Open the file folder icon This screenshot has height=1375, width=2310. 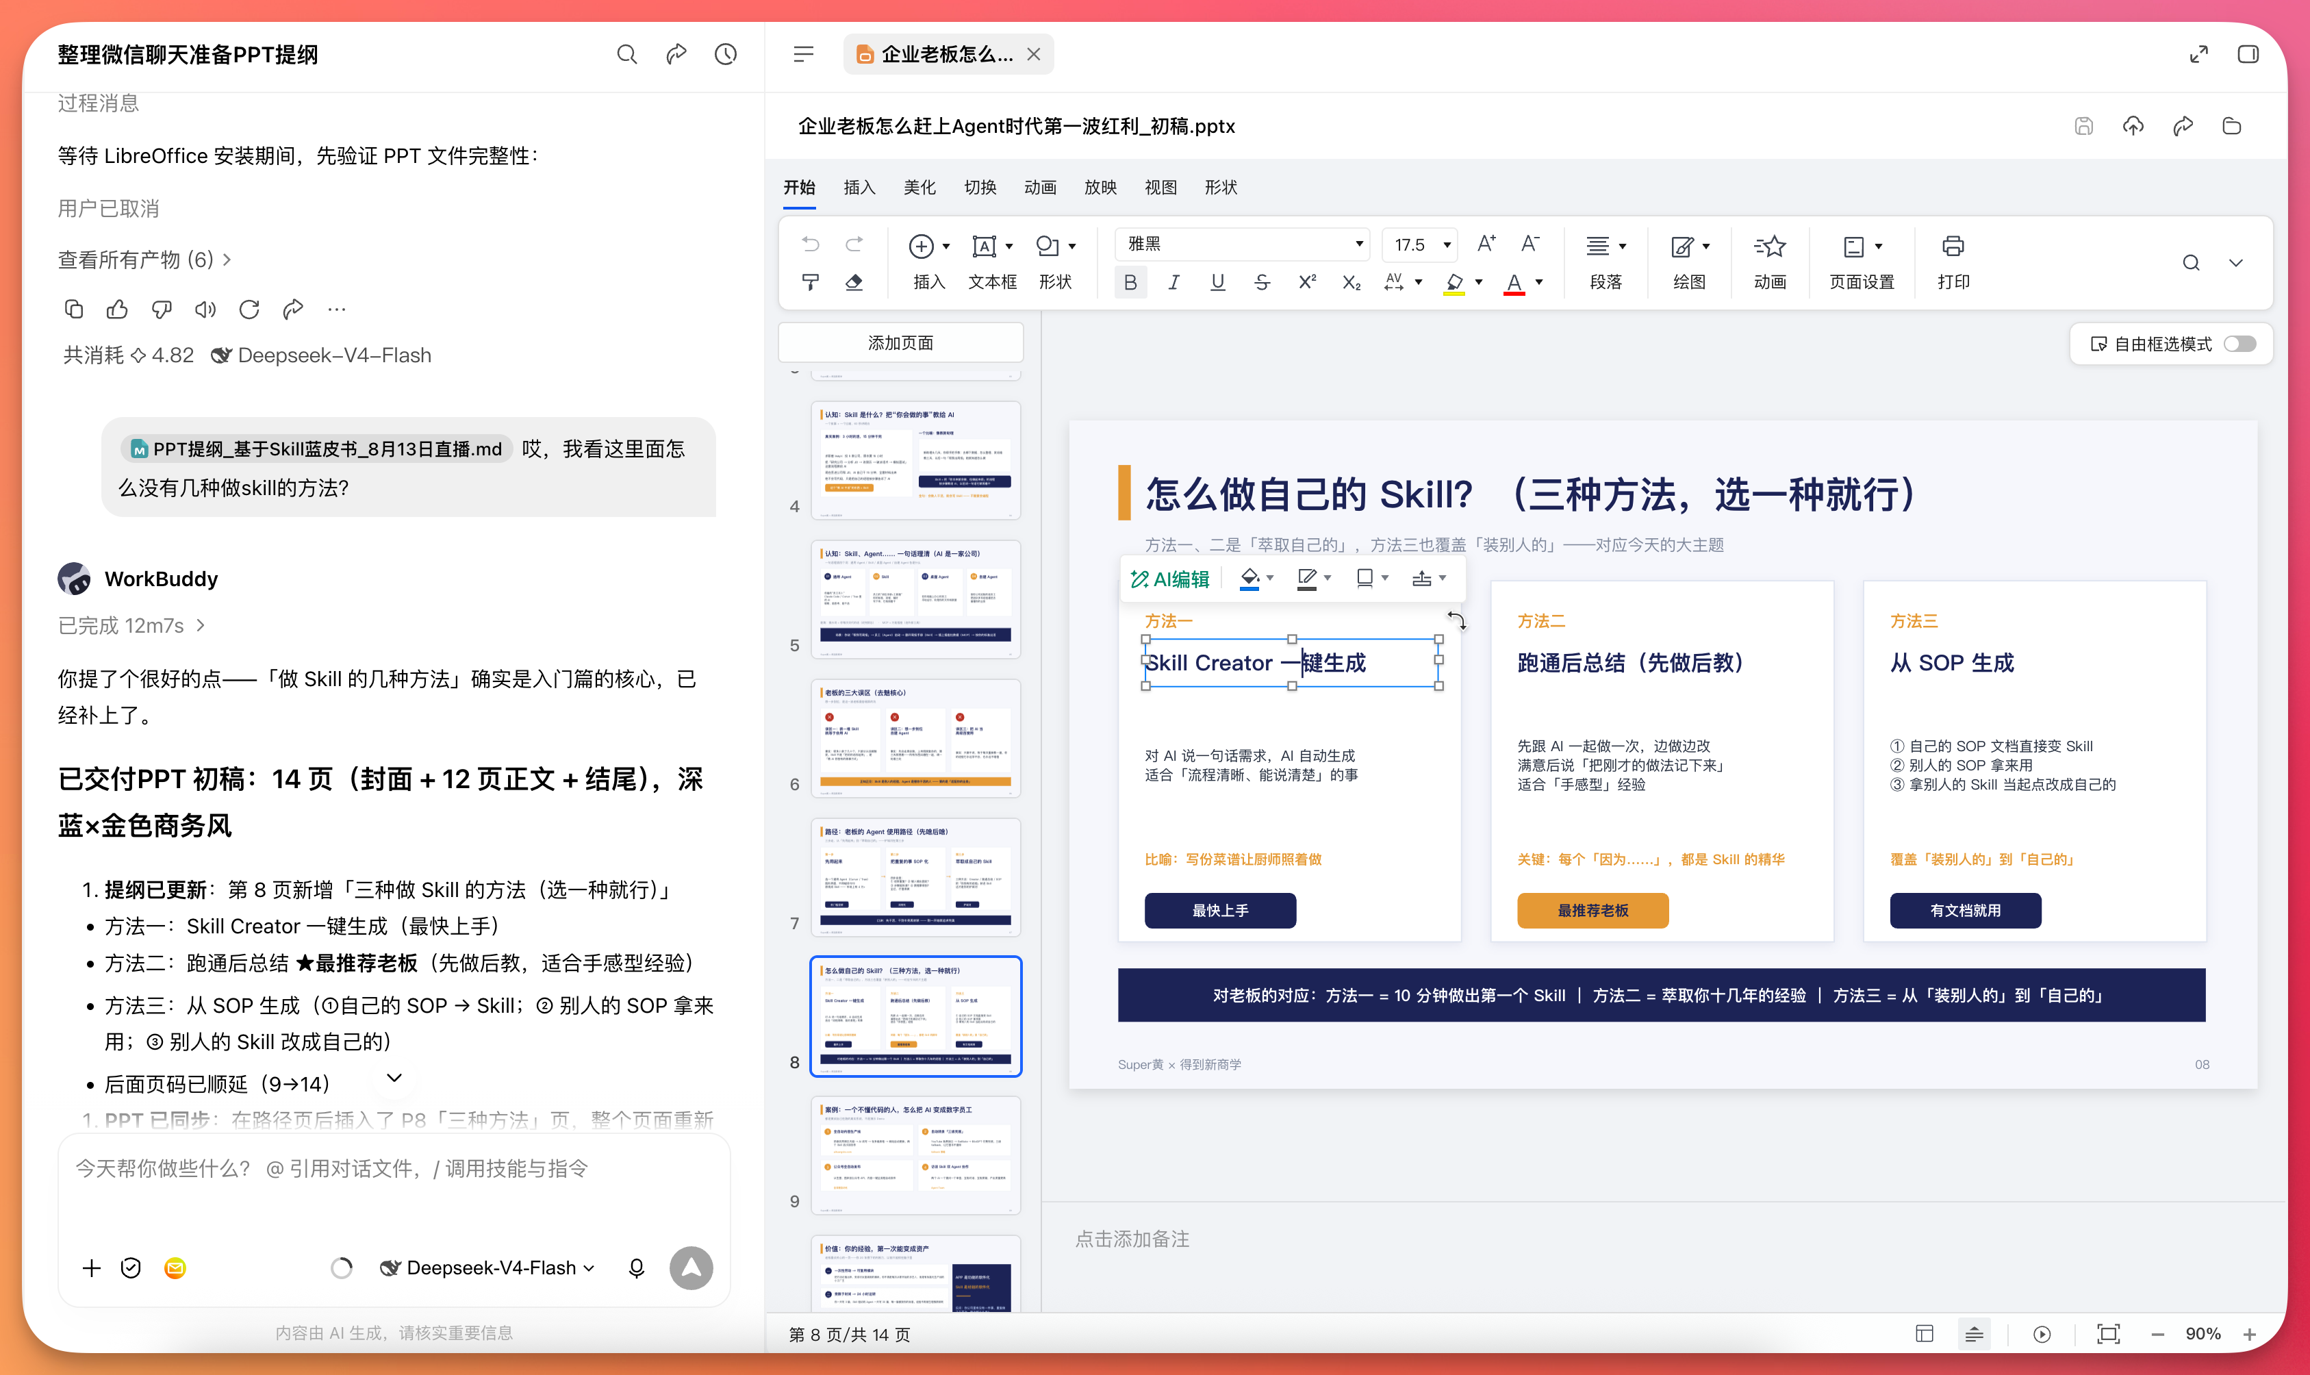2232,126
